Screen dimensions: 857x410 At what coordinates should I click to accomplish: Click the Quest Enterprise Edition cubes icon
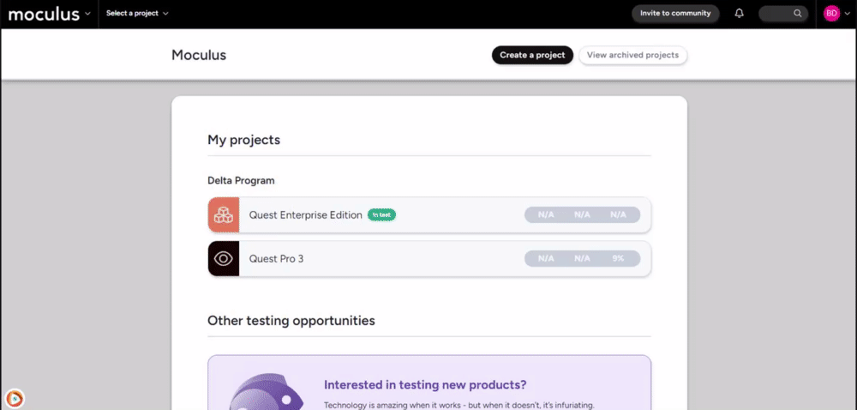[224, 215]
